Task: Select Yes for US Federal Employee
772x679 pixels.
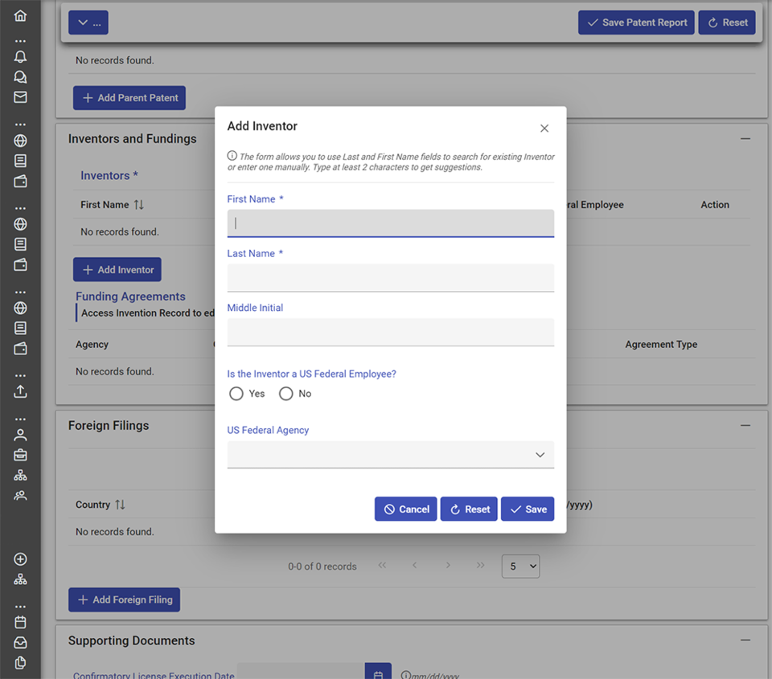Action: tap(236, 394)
